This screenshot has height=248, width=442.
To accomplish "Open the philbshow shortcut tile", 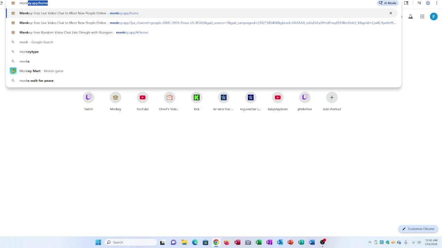I will click(x=305, y=101).
